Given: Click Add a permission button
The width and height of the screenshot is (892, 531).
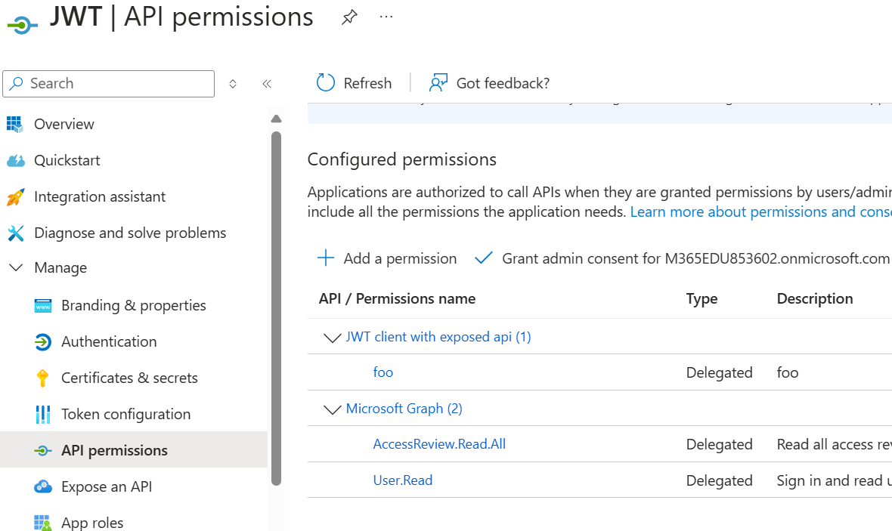Looking at the screenshot, I should point(387,258).
